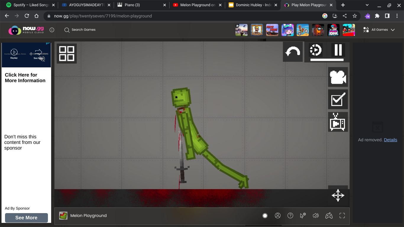
Task: Click the info icon beside now.gg logo
Action: point(52,30)
